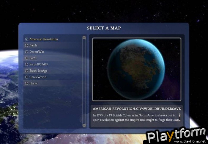This screenshot has width=208, height=144.
Task: Pick the Planet map radio button
Action: point(26,83)
